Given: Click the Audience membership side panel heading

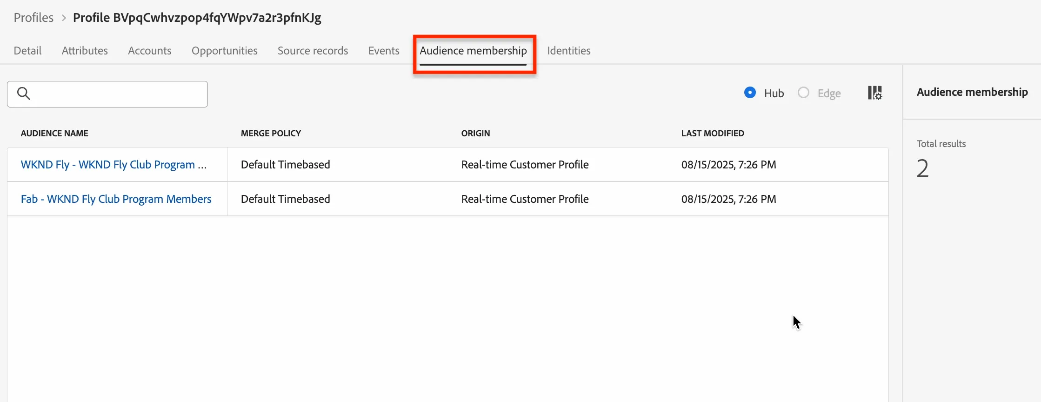Looking at the screenshot, I should click(973, 92).
